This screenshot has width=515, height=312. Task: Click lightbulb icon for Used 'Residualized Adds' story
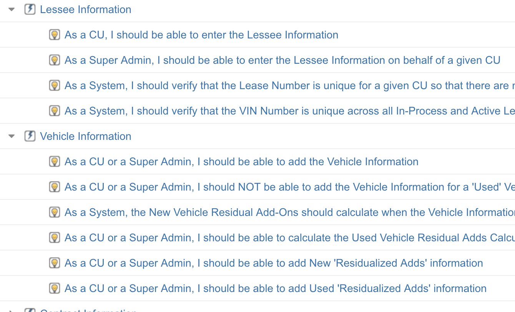55,288
